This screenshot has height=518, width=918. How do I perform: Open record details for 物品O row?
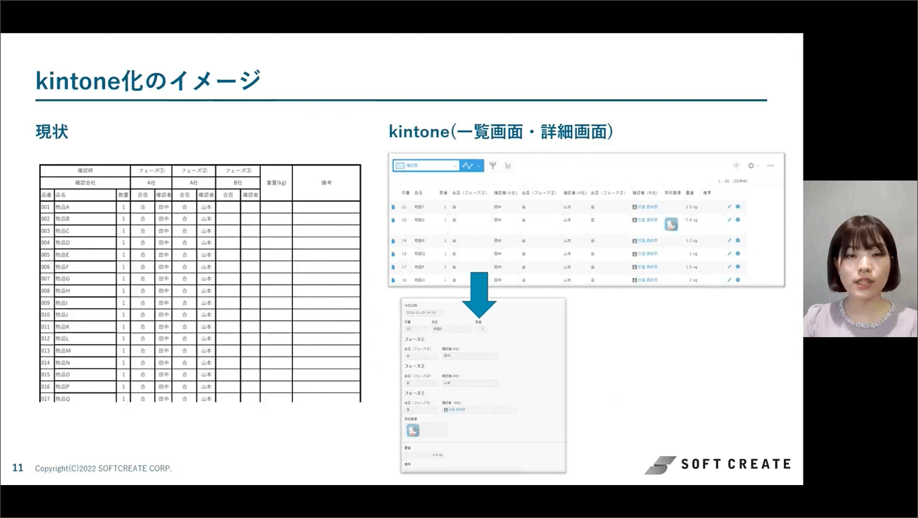point(394,280)
